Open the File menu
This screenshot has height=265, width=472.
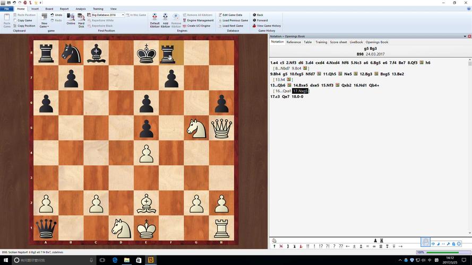tap(6, 9)
